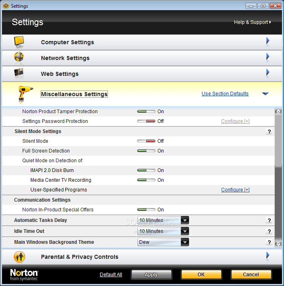Open the Idle Time Out dropdown
Screen dimensions: 284x286
tap(163, 231)
